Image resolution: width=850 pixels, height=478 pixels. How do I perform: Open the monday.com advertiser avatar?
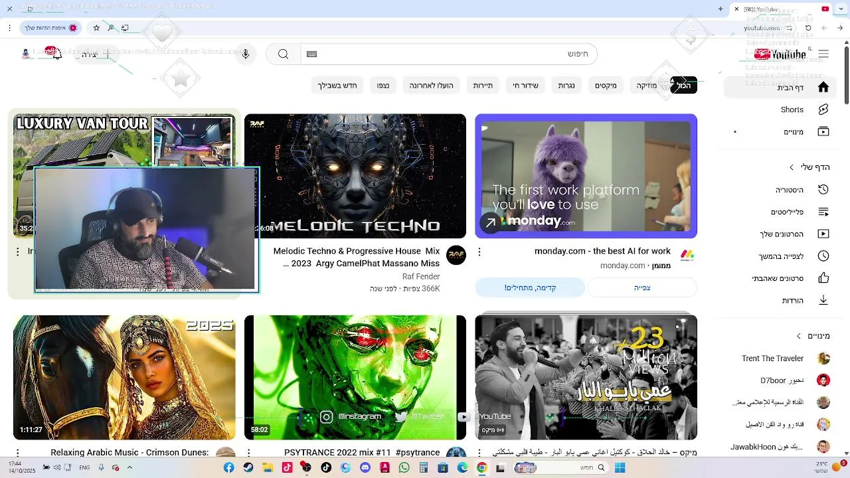click(687, 255)
